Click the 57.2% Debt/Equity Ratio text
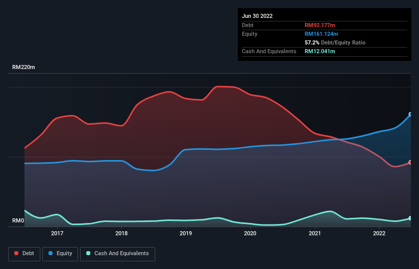The width and height of the screenshot is (419, 269). pyautogui.click(x=335, y=42)
